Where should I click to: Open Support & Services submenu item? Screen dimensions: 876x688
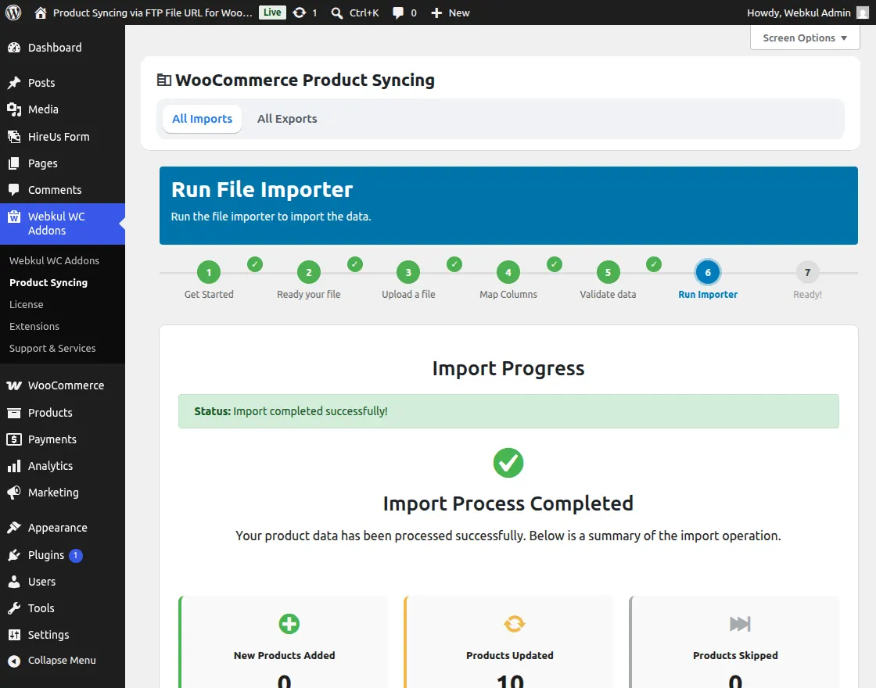pyautogui.click(x=52, y=348)
